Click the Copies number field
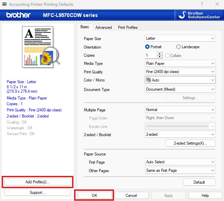This screenshot has width=224, height=201. (x=151, y=55)
